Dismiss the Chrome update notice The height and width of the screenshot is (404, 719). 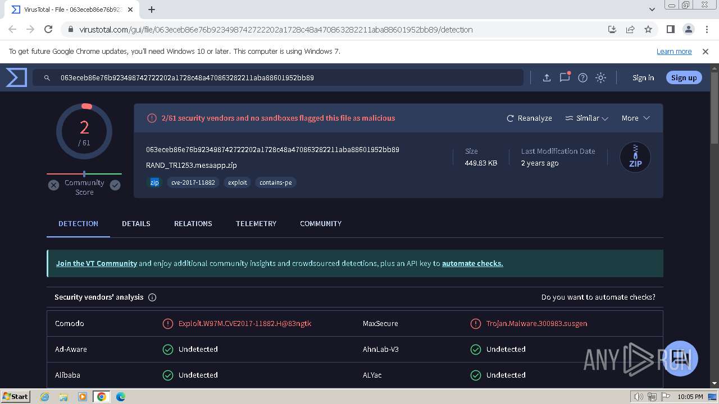(x=706, y=52)
